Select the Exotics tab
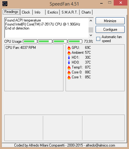This screenshot has height=149, width=129. pos(53,12)
